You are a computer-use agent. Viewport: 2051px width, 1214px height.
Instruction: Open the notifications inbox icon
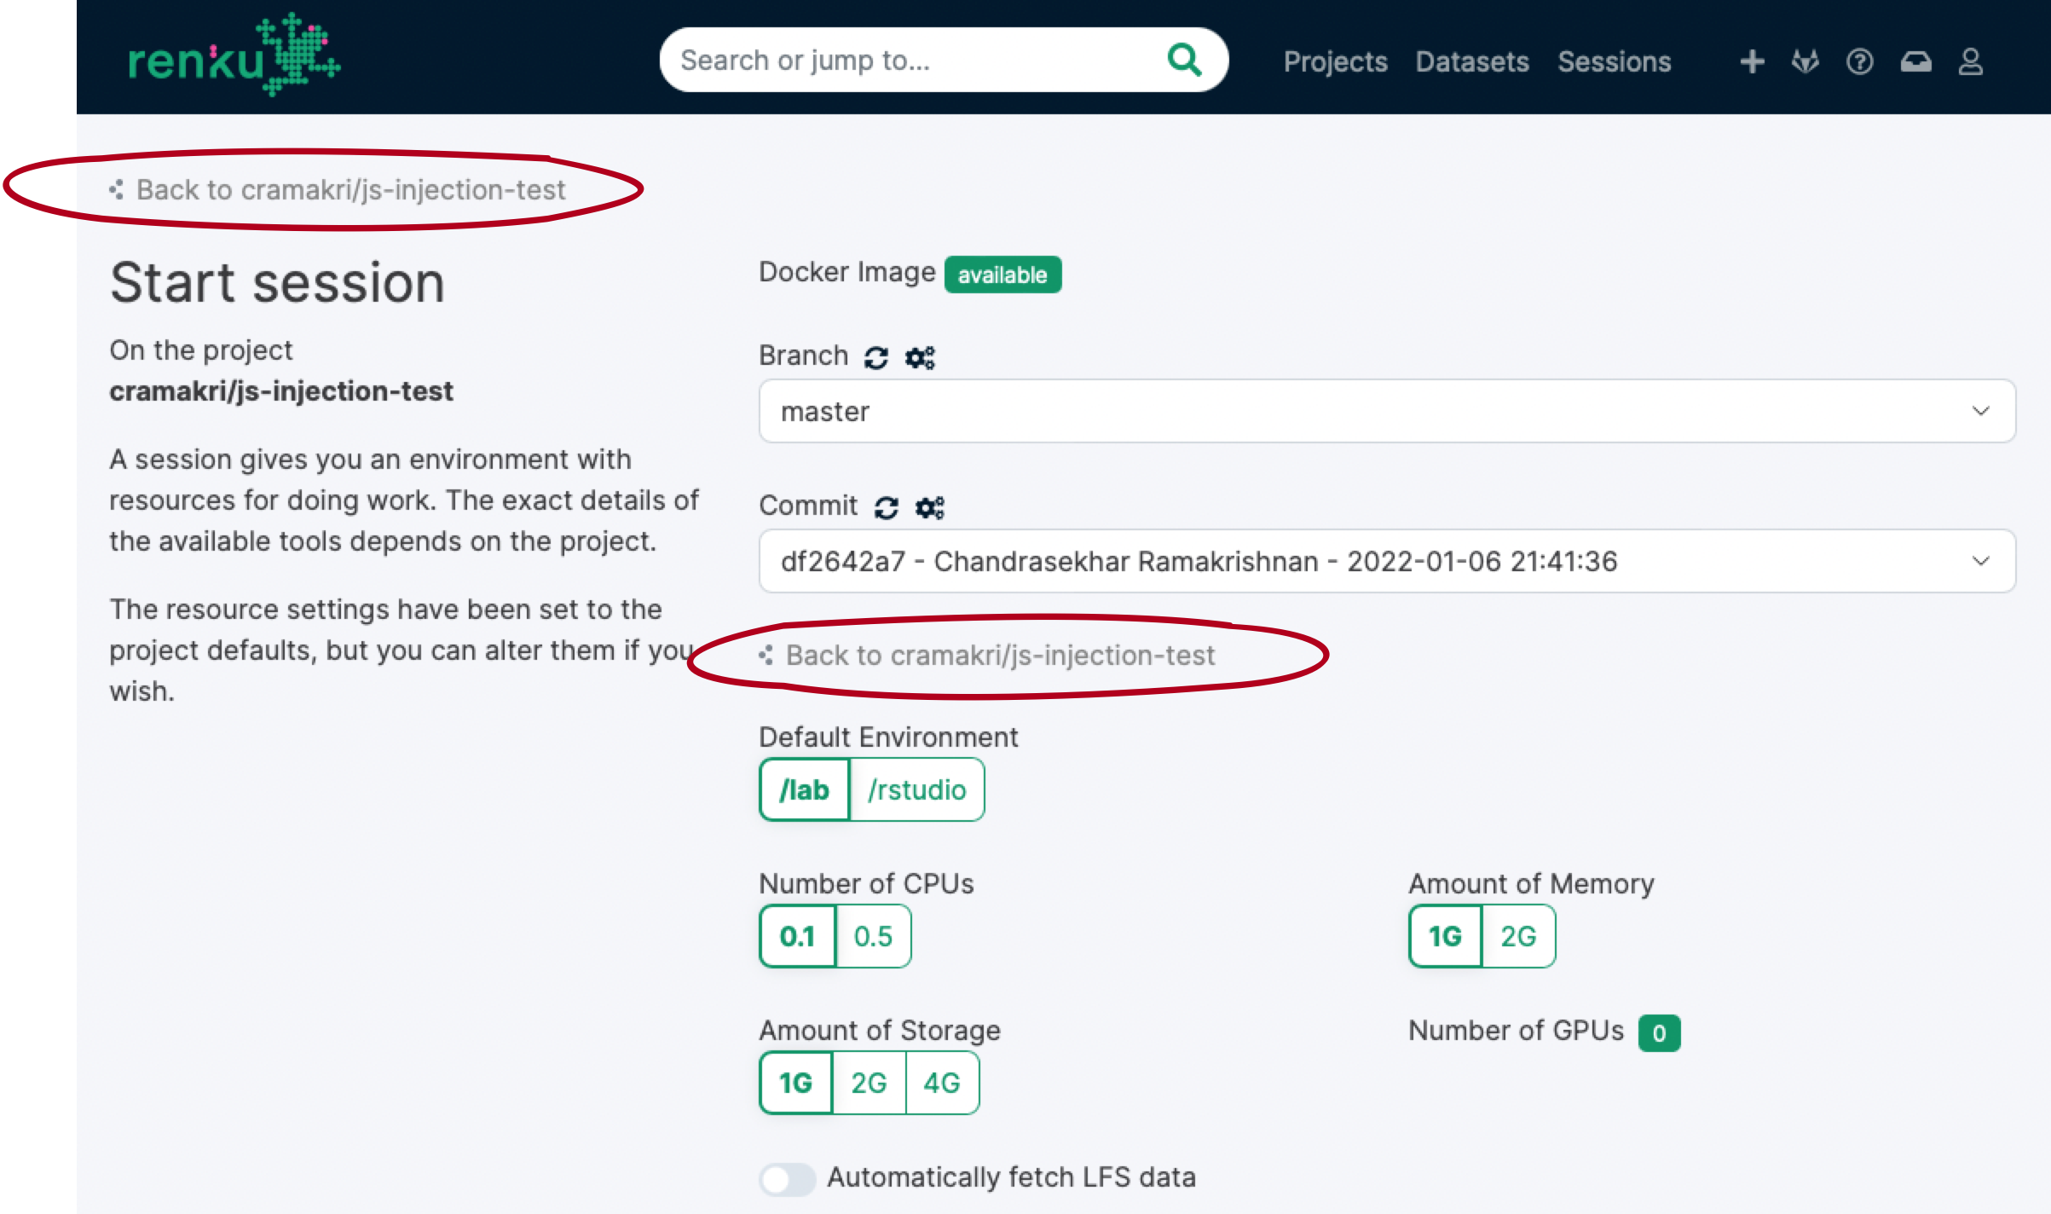click(1915, 61)
